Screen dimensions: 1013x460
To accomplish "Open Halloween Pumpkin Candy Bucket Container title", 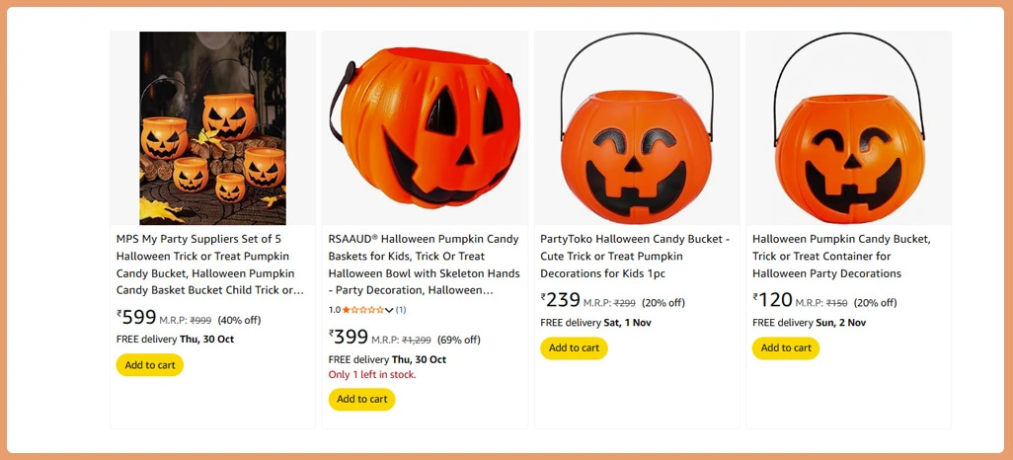I will click(841, 256).
